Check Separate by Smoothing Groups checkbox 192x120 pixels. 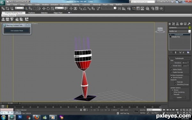(175, 84)
